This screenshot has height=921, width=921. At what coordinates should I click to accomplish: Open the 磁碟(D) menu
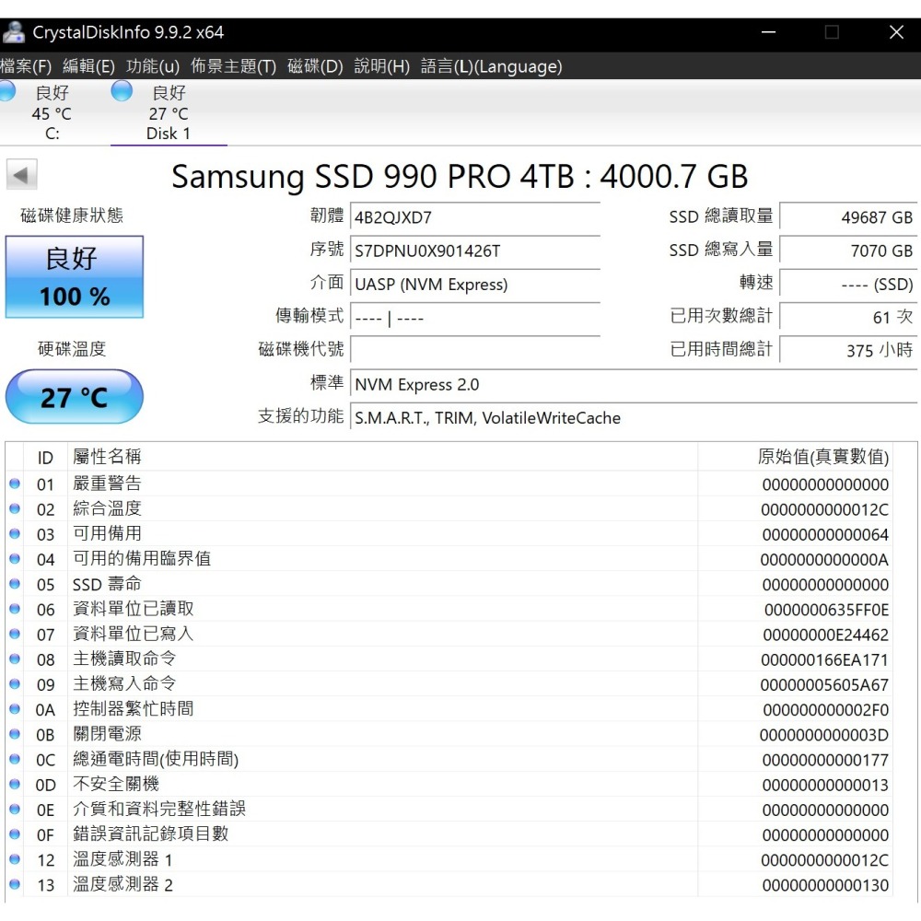coord(315,65)
